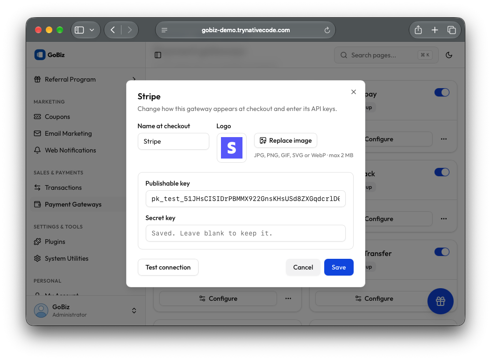Click the GoBiz logo in the sidebar
This screenshot has height=360, width=491.
coord(50,55)
